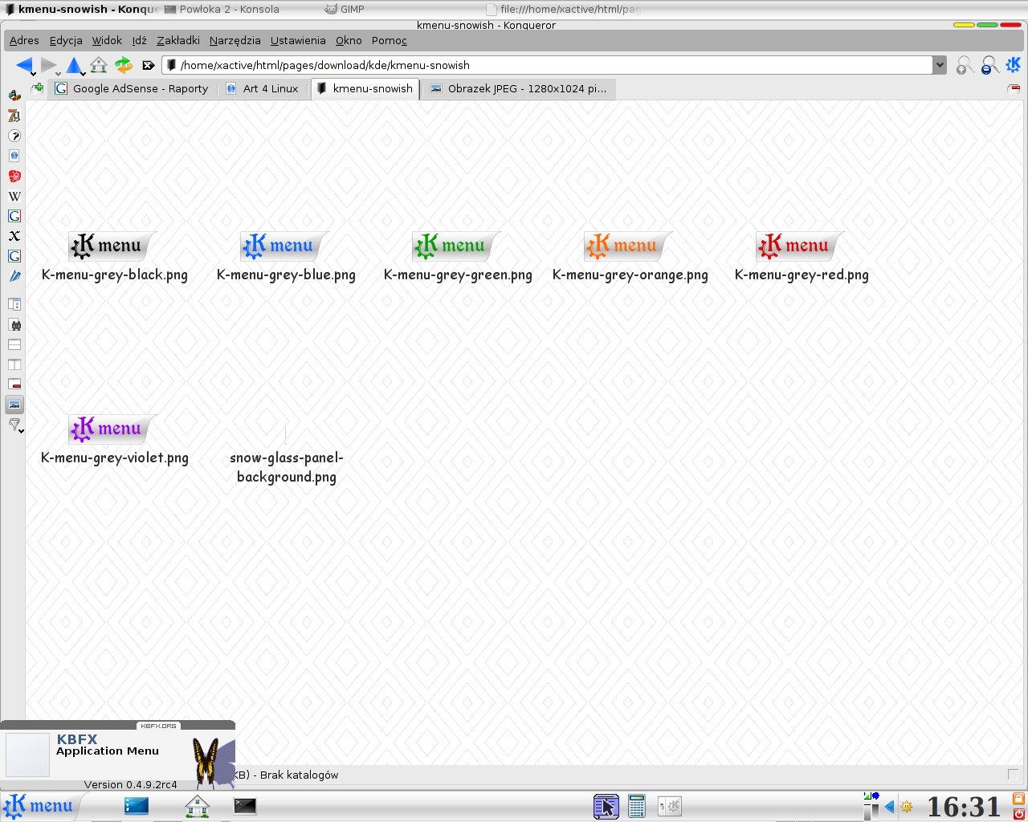The width and height of the screenshot is (1028, 822).
Task: Click the show desktop panel icon
Action: click(137, 806)
